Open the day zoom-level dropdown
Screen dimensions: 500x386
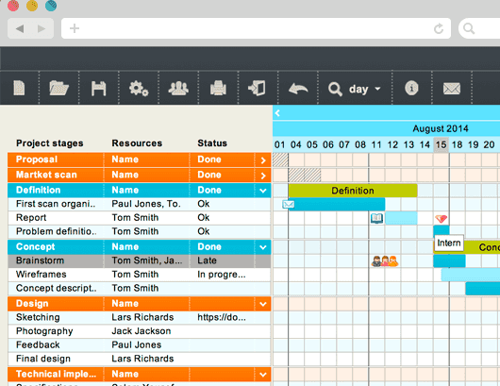click(x=365, y=89)
